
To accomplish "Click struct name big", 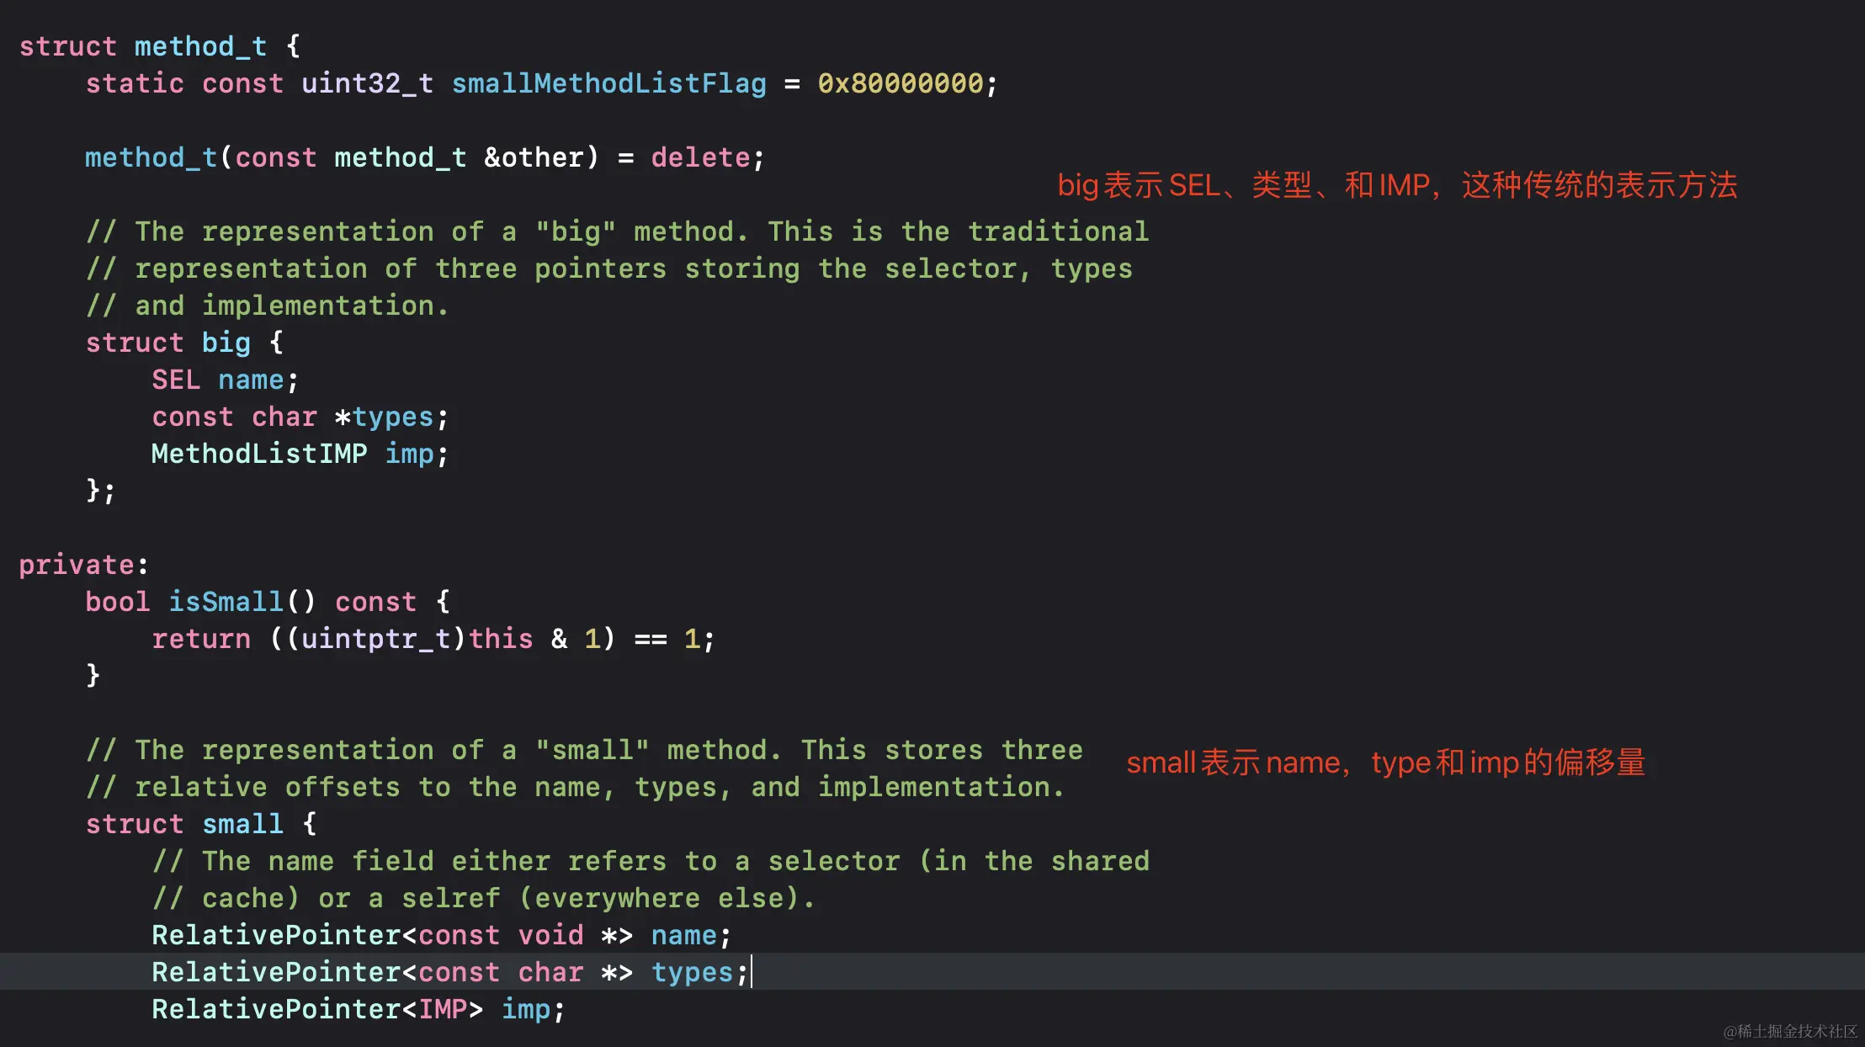I will tap(226, 343).
